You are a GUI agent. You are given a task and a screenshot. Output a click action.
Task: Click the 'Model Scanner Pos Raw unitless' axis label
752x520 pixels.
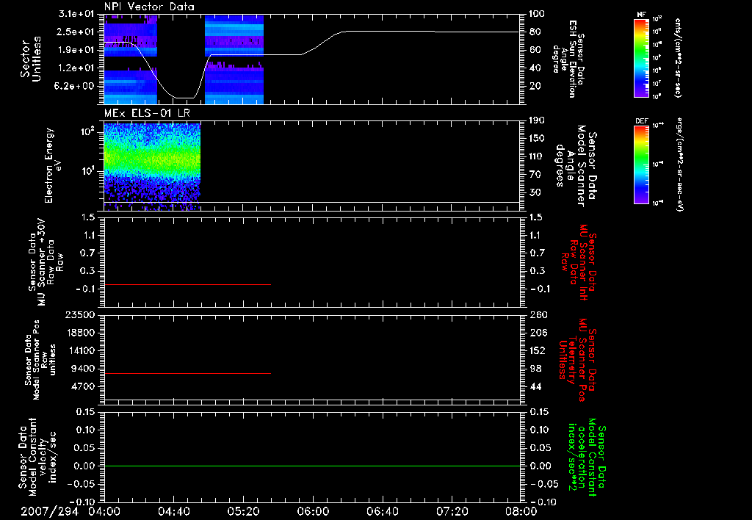pyautogui.click(x=40, y=360)
